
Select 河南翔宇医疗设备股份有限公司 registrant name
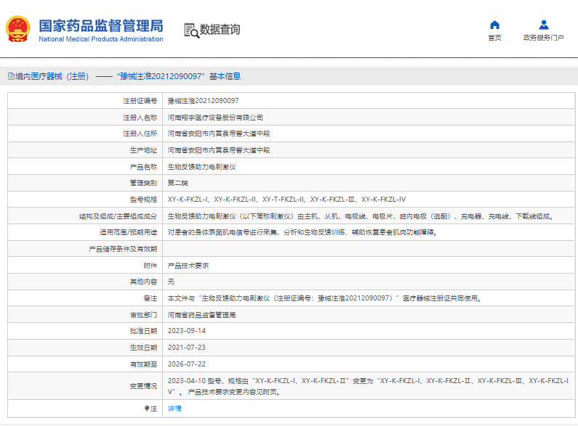coord(215,118)
